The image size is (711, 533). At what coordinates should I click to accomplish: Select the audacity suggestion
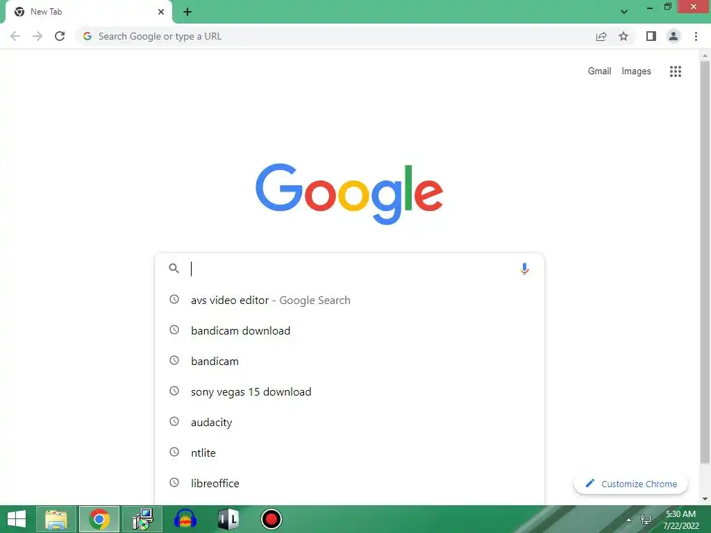point(349,422)
